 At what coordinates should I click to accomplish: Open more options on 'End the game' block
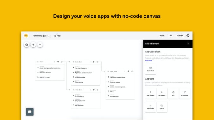pyautogui.click(x=90, y=90)
